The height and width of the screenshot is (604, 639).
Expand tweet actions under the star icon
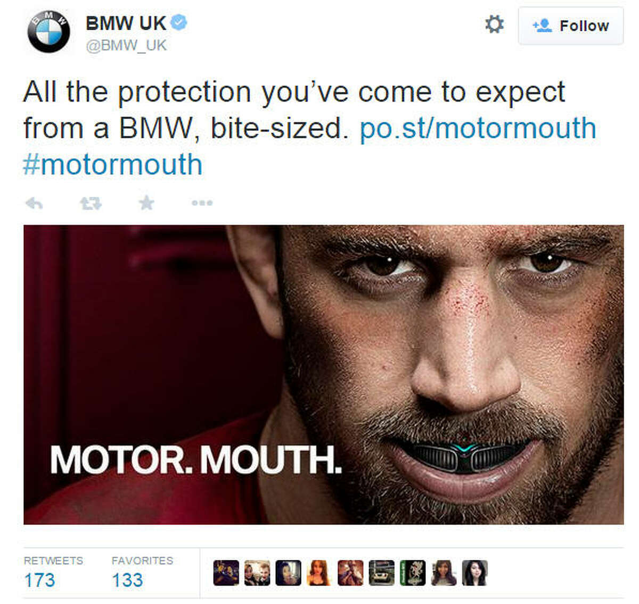(145, 203)
